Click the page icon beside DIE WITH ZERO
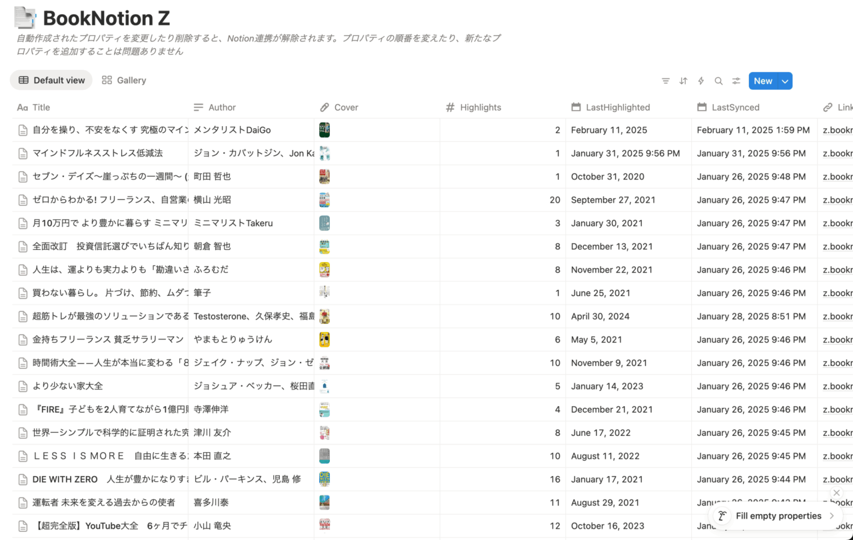Image resolution: width=853 pixels, height=540 pixels. (x=22, y=479)
